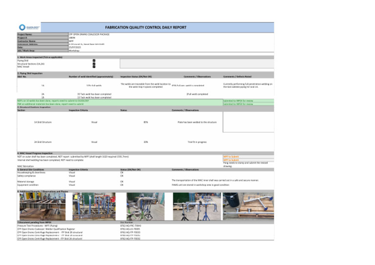This screenshot has height=265, width=375.
Task: Click the company logo beside the report title
Action: [x=29, y=27]
